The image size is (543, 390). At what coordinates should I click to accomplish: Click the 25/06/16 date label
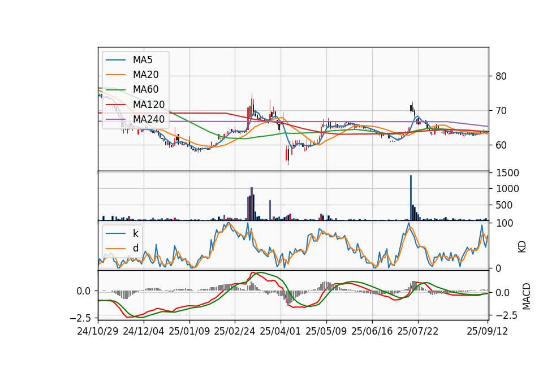coord(372,331)
